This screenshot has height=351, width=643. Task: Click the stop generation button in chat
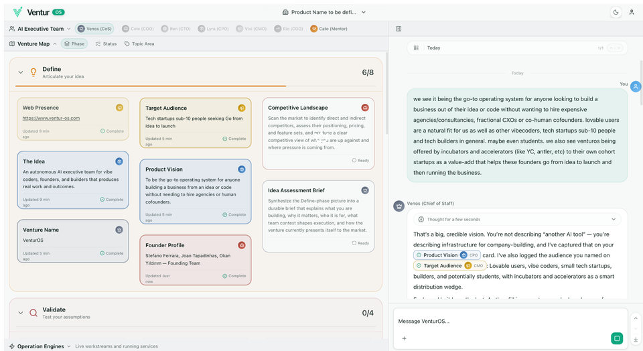pos(616,338)
